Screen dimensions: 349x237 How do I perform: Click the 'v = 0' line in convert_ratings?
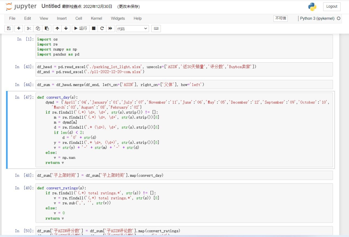59,213
